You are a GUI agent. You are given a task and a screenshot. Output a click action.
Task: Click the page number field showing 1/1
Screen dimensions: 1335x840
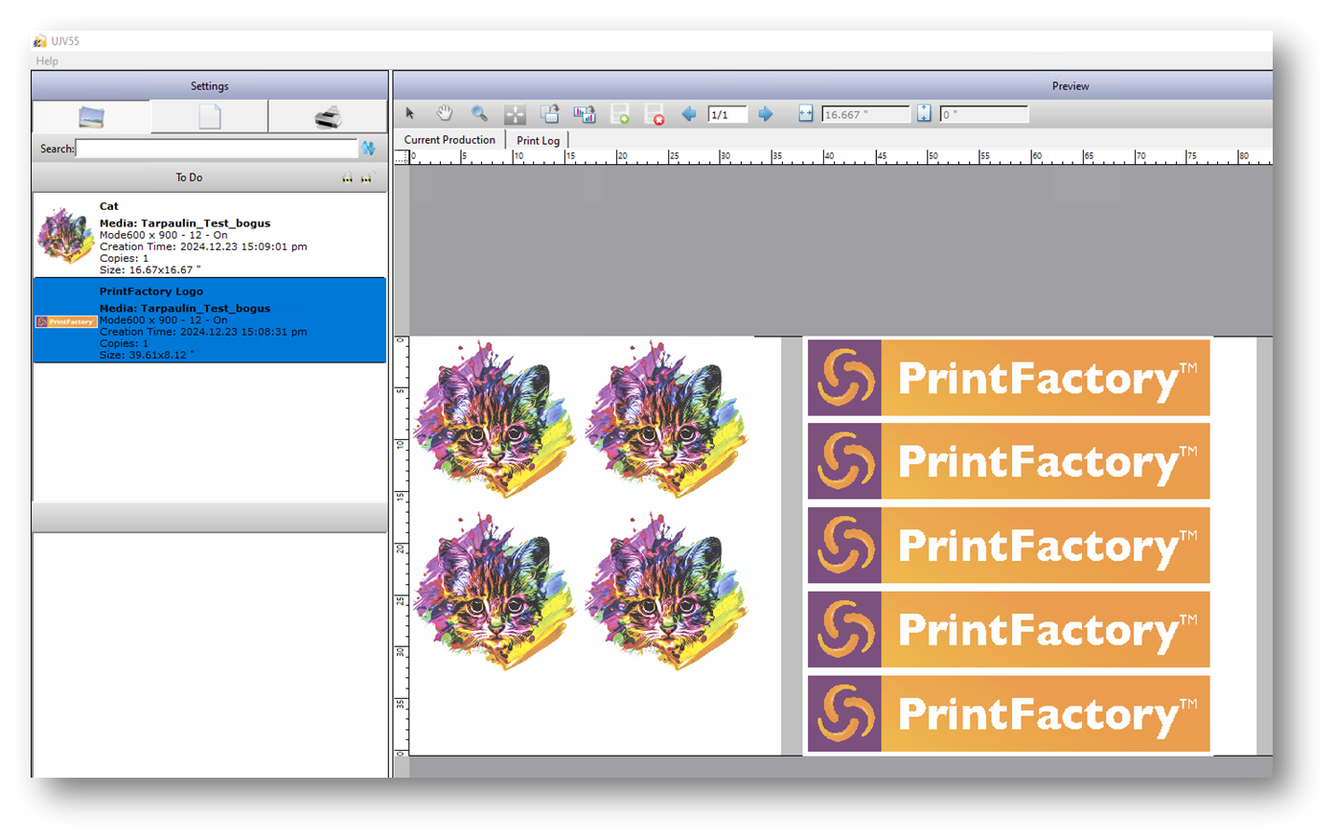(x=726, y=115)
